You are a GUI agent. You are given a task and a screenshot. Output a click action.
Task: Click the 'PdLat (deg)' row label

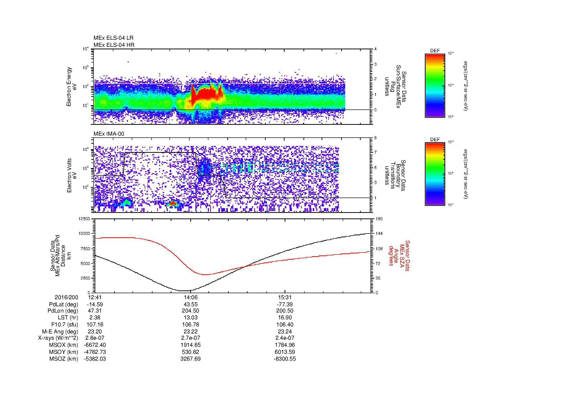pos(64,305)
